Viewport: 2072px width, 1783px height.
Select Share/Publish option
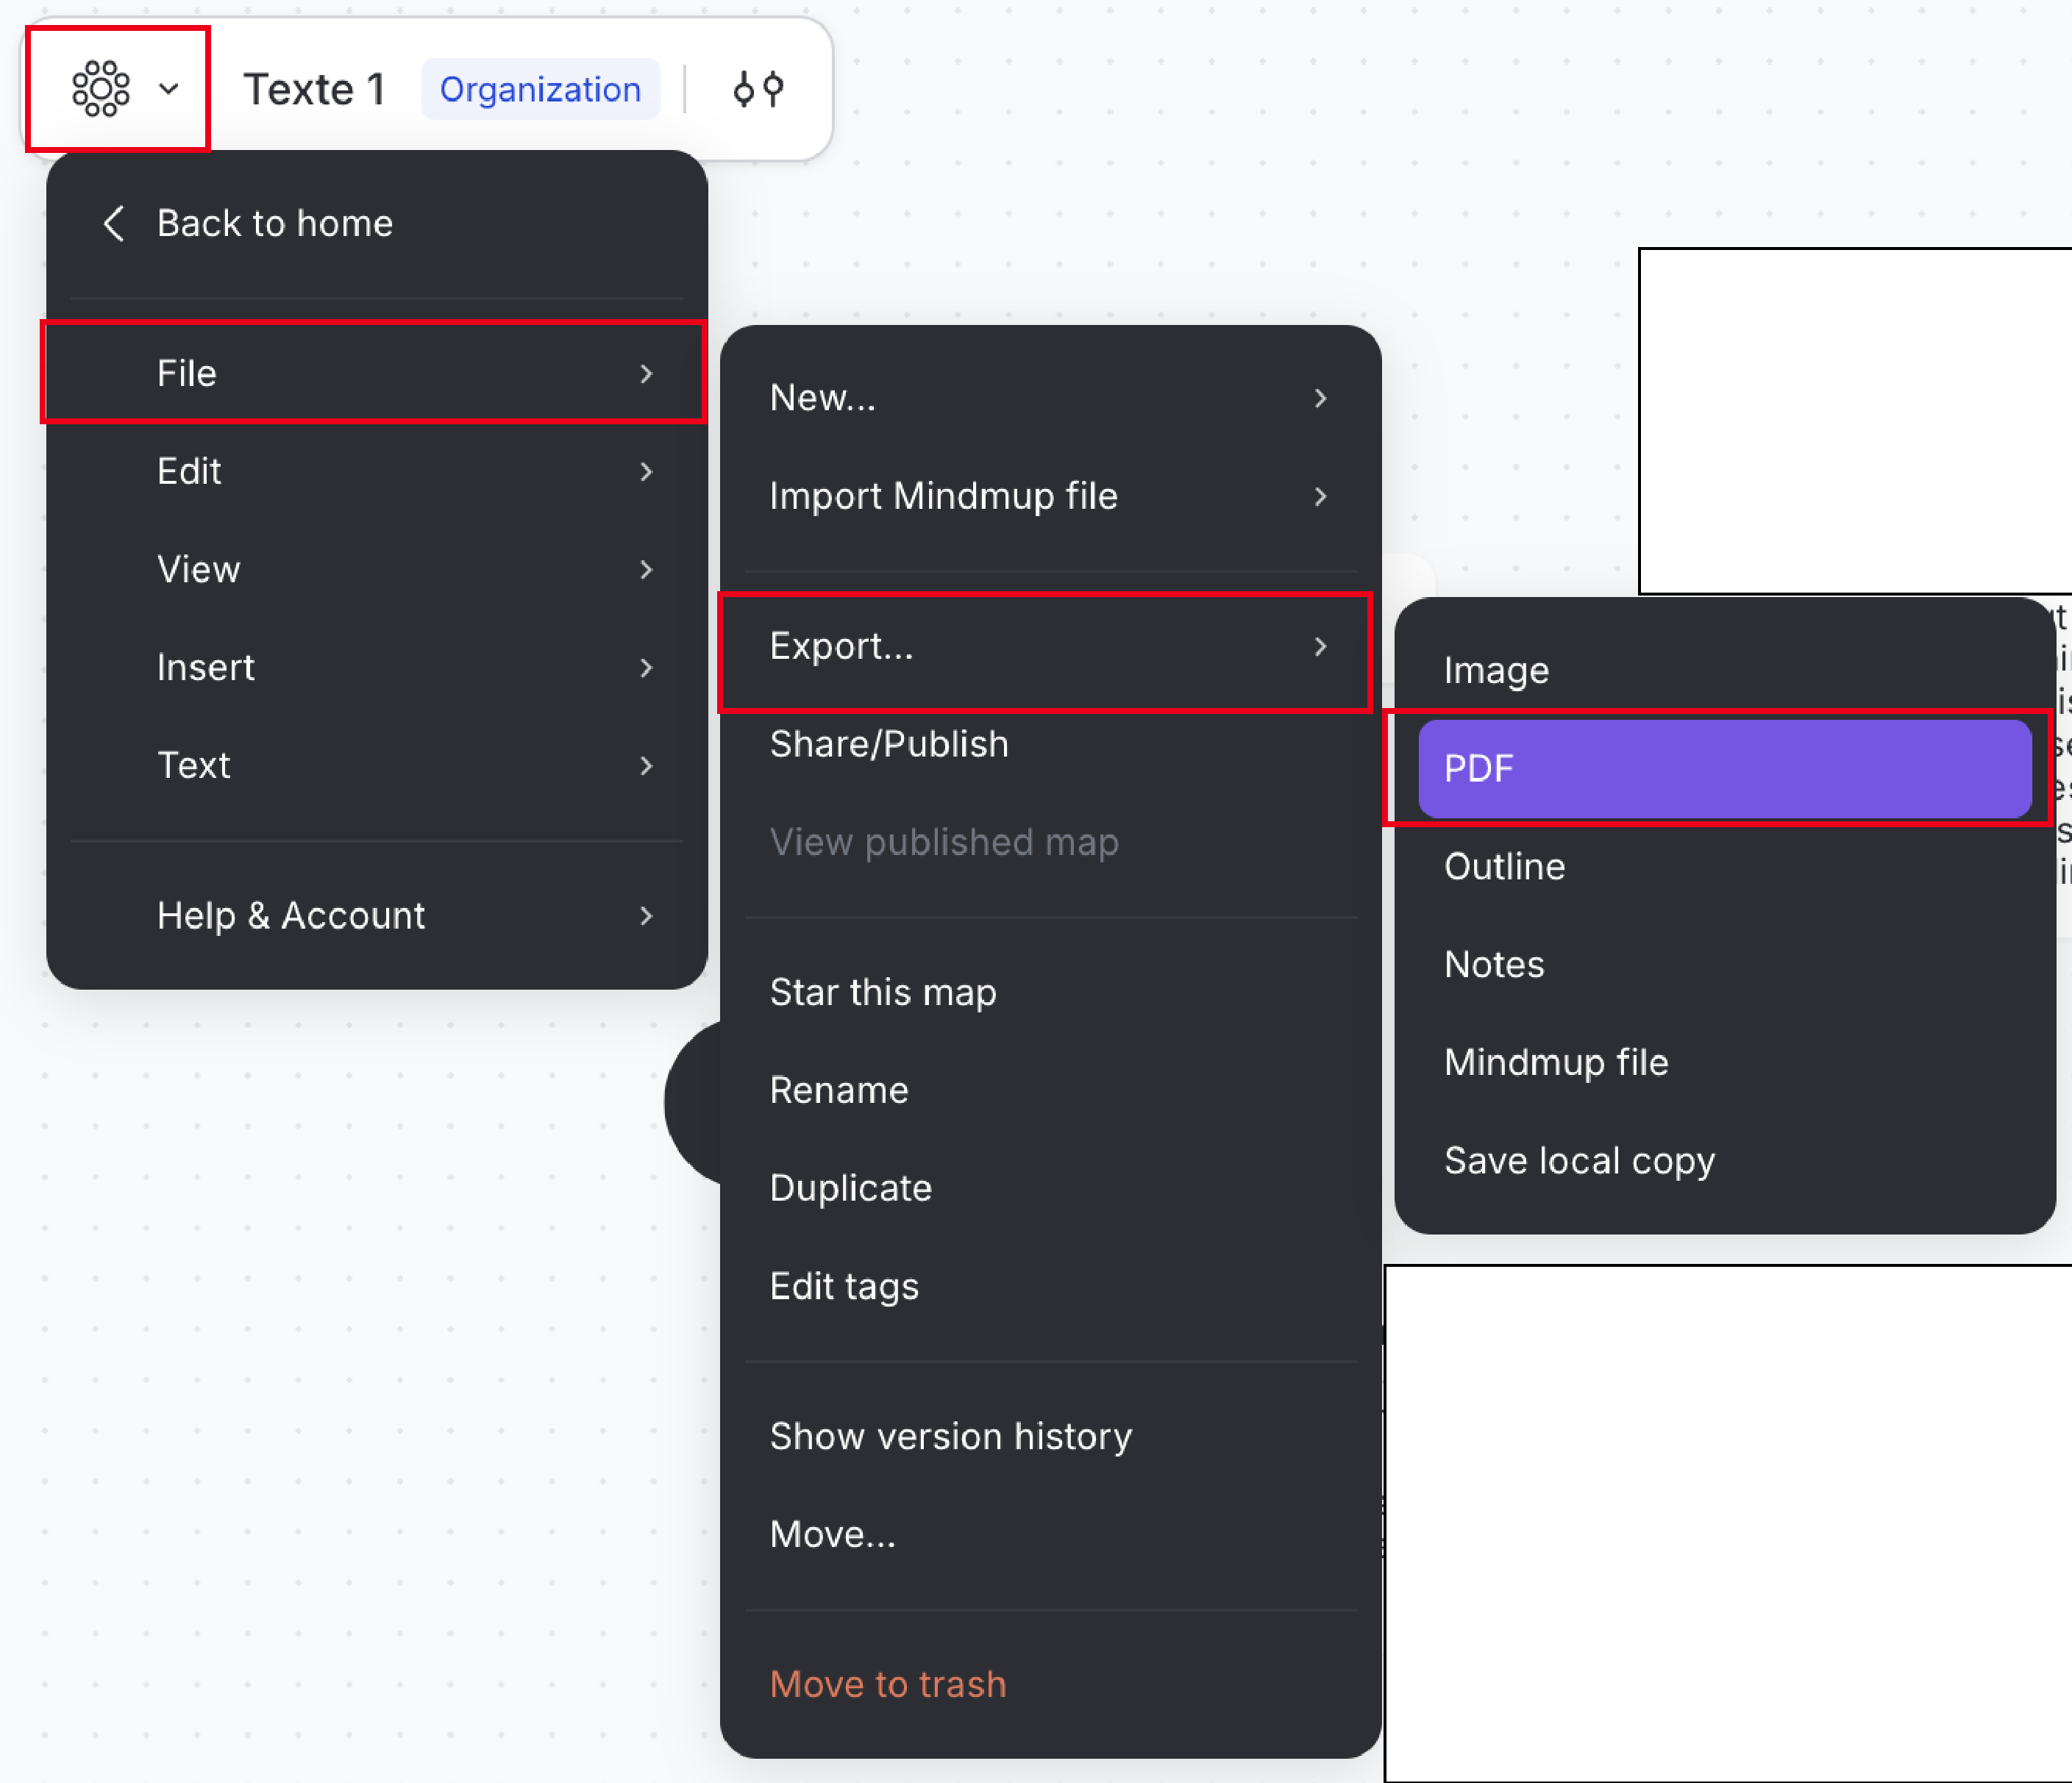coord(888,743)
